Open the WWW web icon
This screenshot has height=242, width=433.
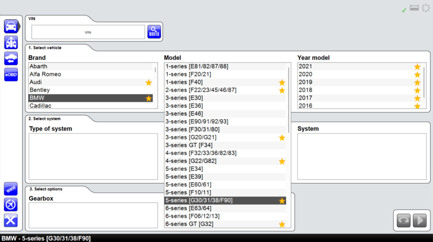(x=11, y=189)
